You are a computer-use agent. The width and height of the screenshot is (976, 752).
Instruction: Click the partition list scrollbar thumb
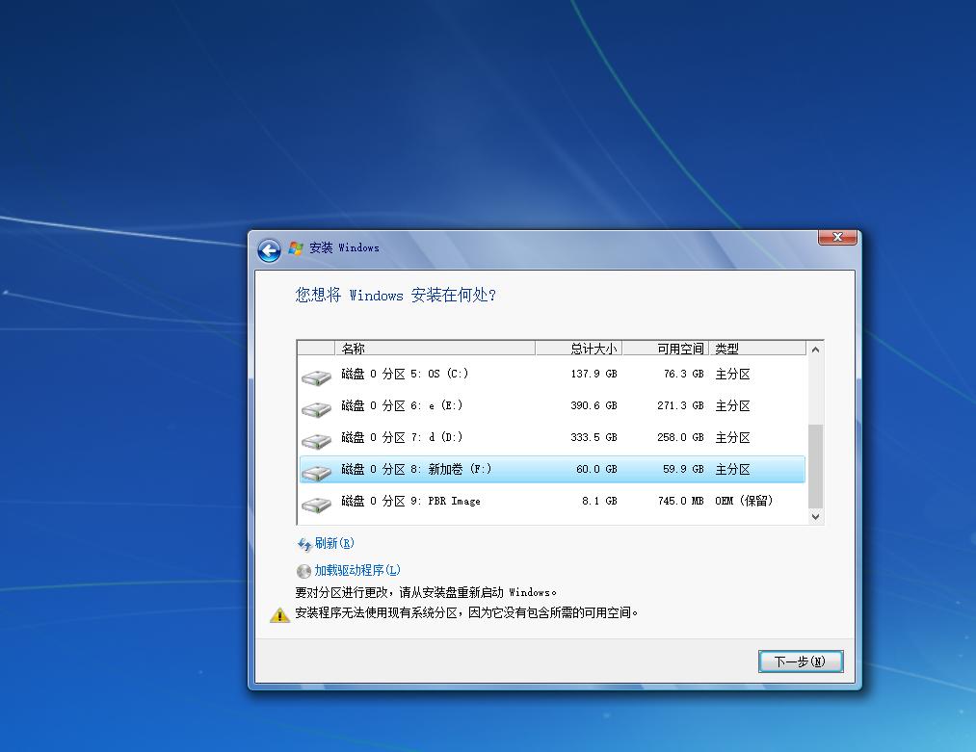click(x=815, y=466)
